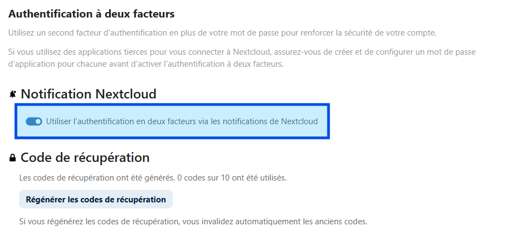Viewport: 521px width, 250px height.
Task: Click the line beginning "d'application pour chacune"
Action: (x=146, y=64)
